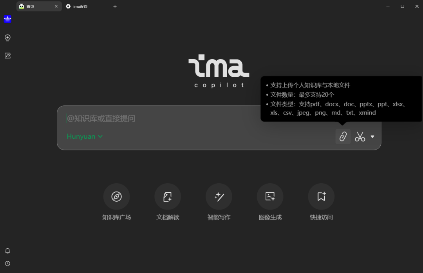Expand the arrow next to scissors icon
The width and height of the screenshot is (423, 273).
372,137
